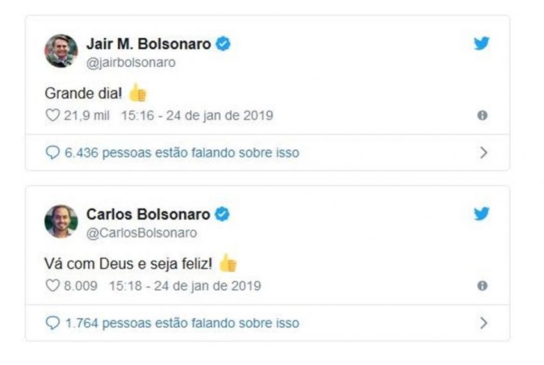This screenshot has width=544, height=365.
Task: Like the 'Grande dia!' tweet with heart icon
Action: click(x=51, y=116)
